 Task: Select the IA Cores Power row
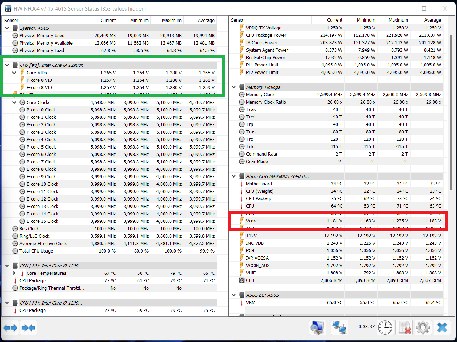point(336,42)
